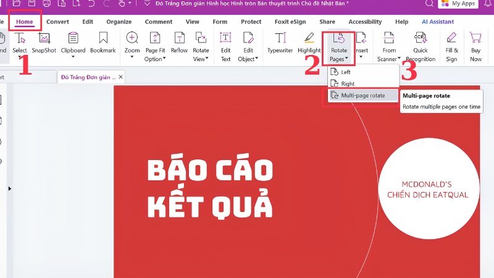This screenshot has width=494, height=278.
Task: Click the Rotate Pages icon
Action: (339, 38)
